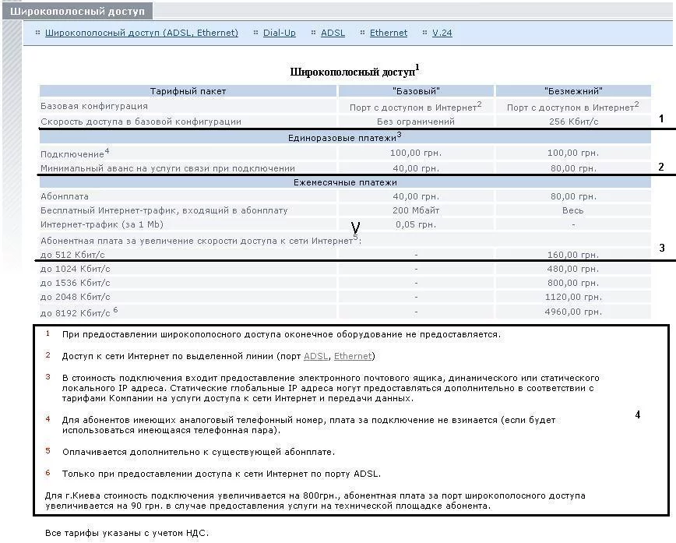Image resolution: width=676 pixels, height=543 pixels.
Task: Click the Базовая конфигурация row label
Action: [x=94, y=106]
